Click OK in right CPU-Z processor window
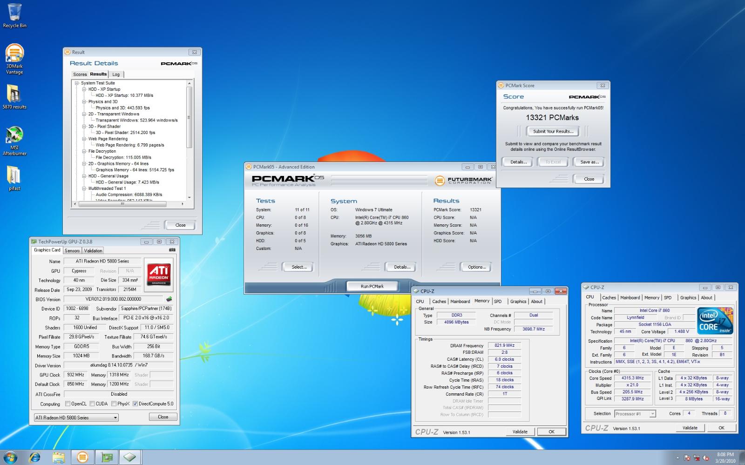This screenshot has height=465, width=745. pyautogui.click(x=721, y=428)
